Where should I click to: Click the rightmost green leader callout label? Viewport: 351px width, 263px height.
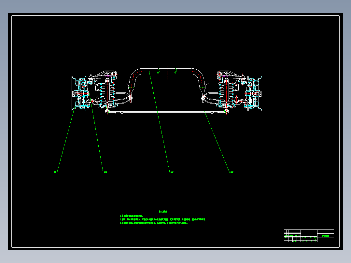(232, 172)
